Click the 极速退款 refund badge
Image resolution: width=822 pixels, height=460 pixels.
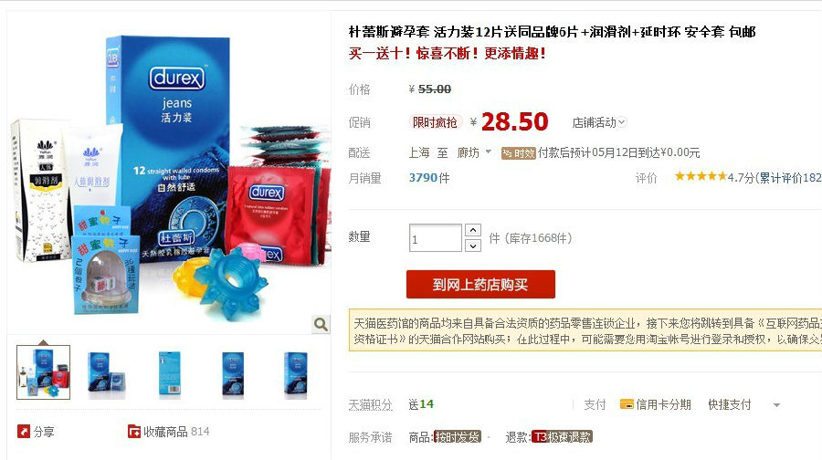[562, 437]
